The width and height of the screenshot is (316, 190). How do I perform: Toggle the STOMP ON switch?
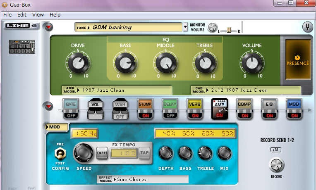point(146,116)
